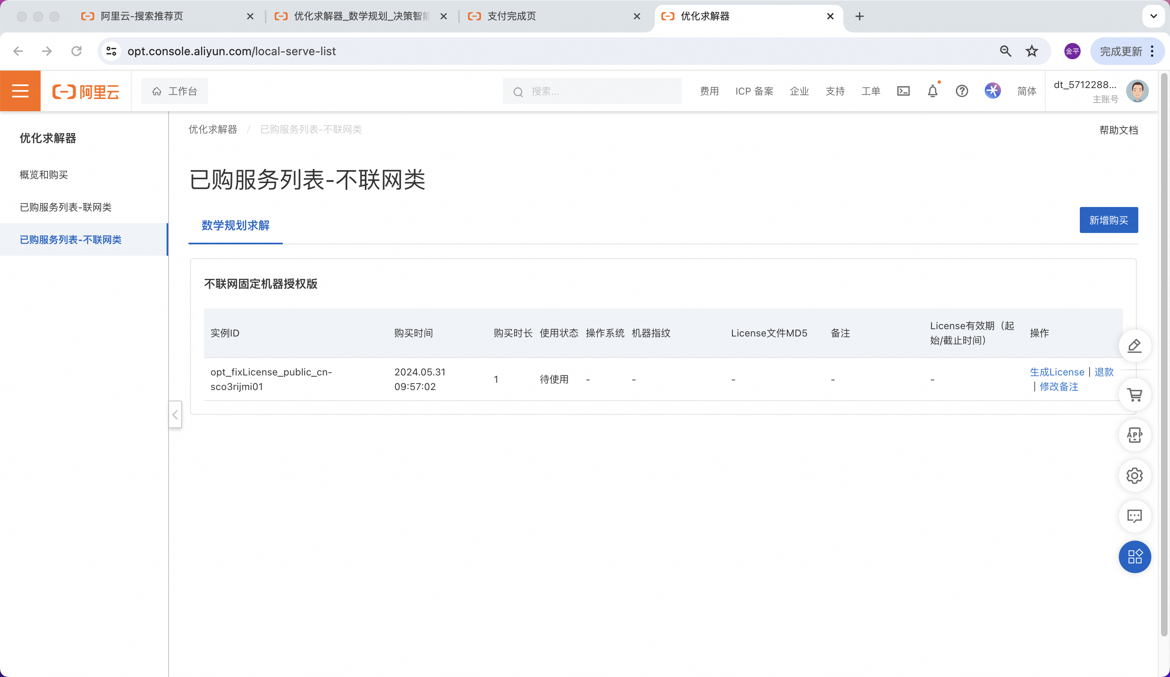1170x677 pixels.
Task: Click the 退款 link
Action: click(1104, 372)
